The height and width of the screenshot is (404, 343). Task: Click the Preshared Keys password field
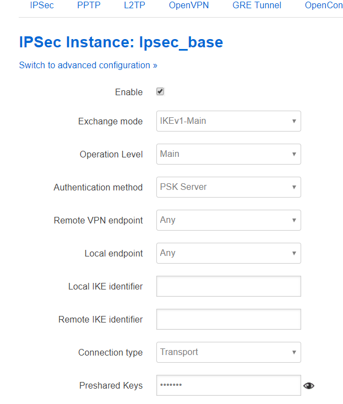tap(228, 385)
